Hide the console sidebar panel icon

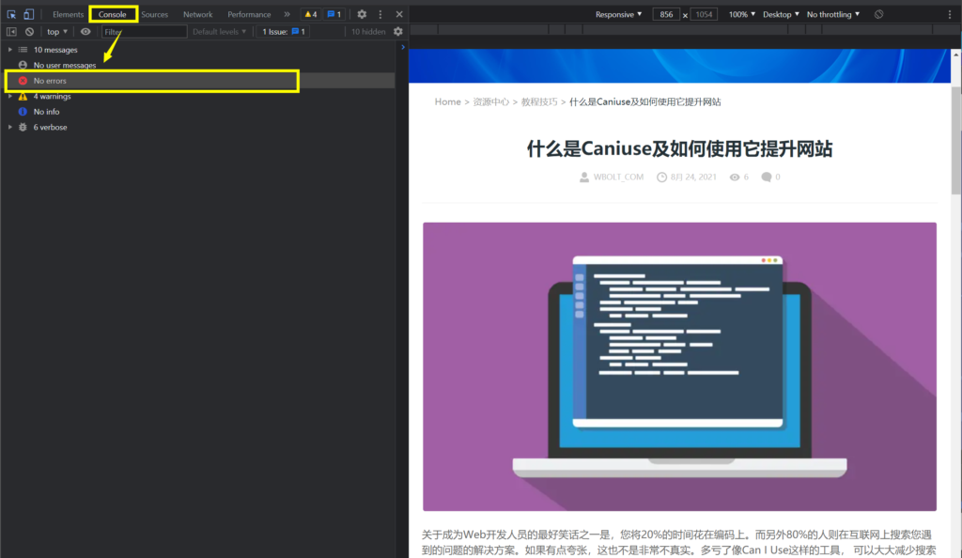[x=11, y=32]
